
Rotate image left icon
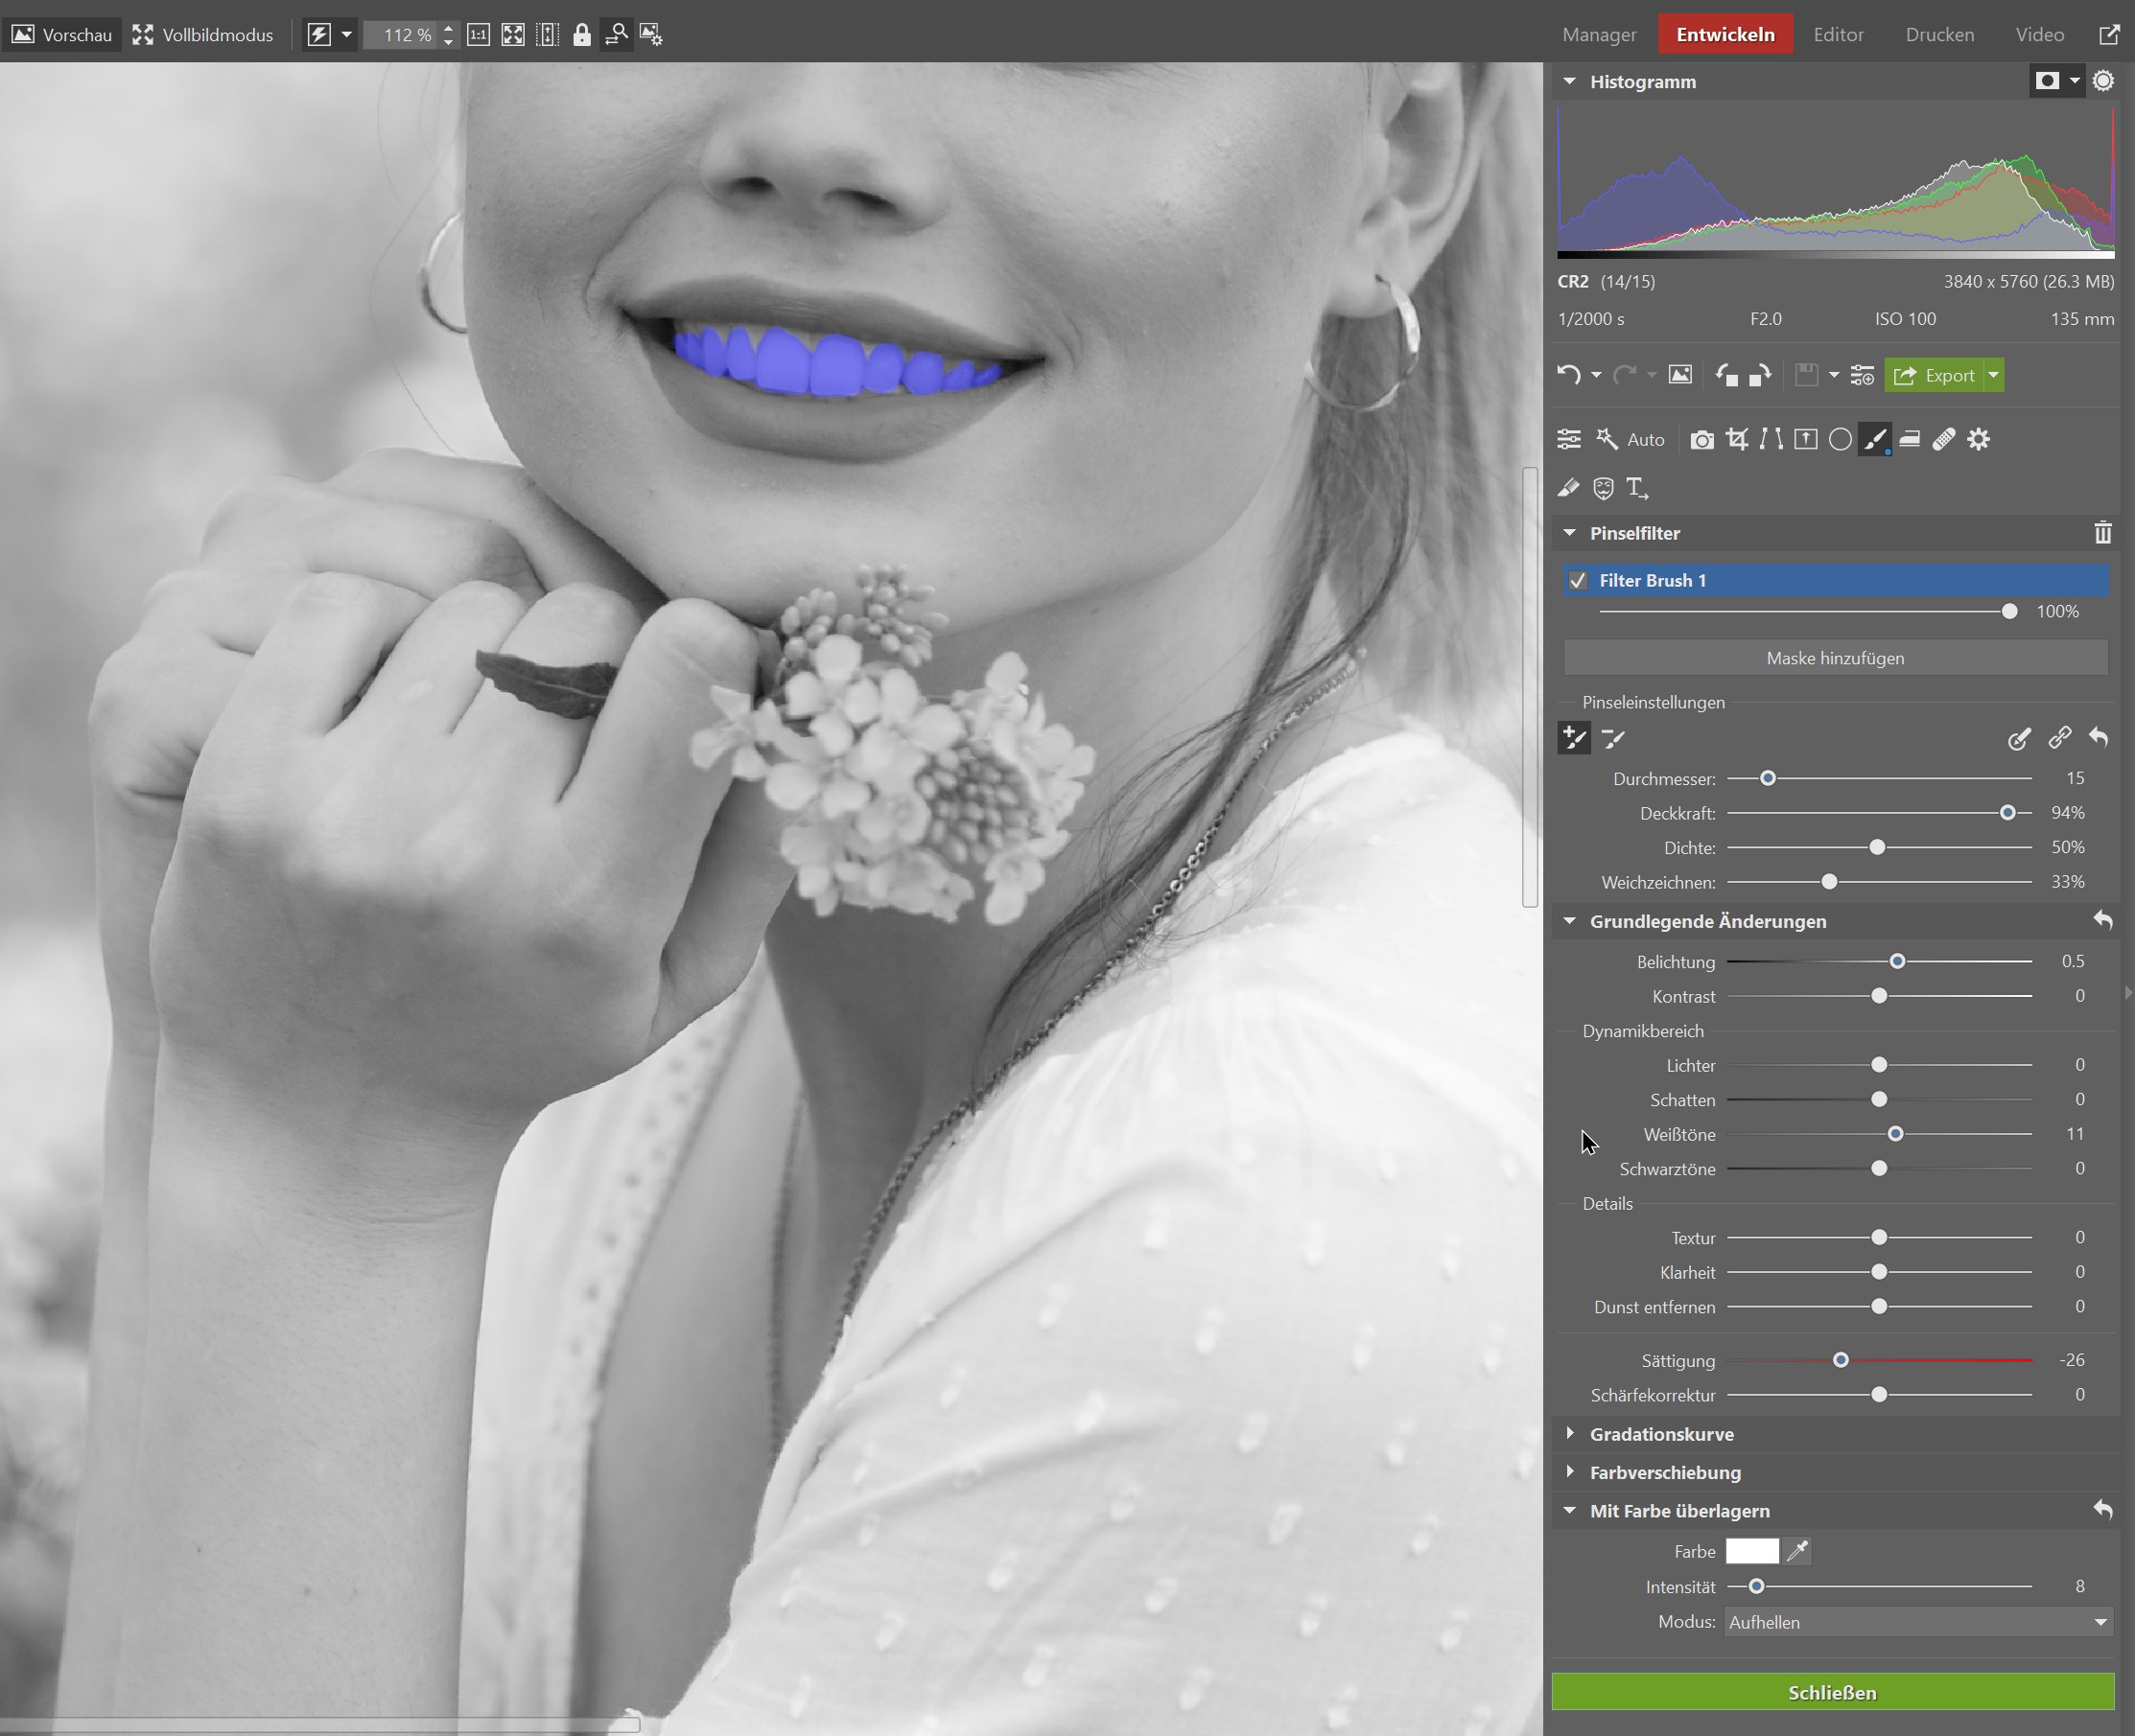tap(1726, 375)
